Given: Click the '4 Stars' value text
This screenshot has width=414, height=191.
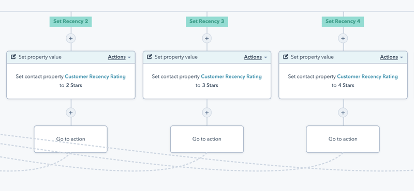Looking at the screenshot, I should click(346, 85).
